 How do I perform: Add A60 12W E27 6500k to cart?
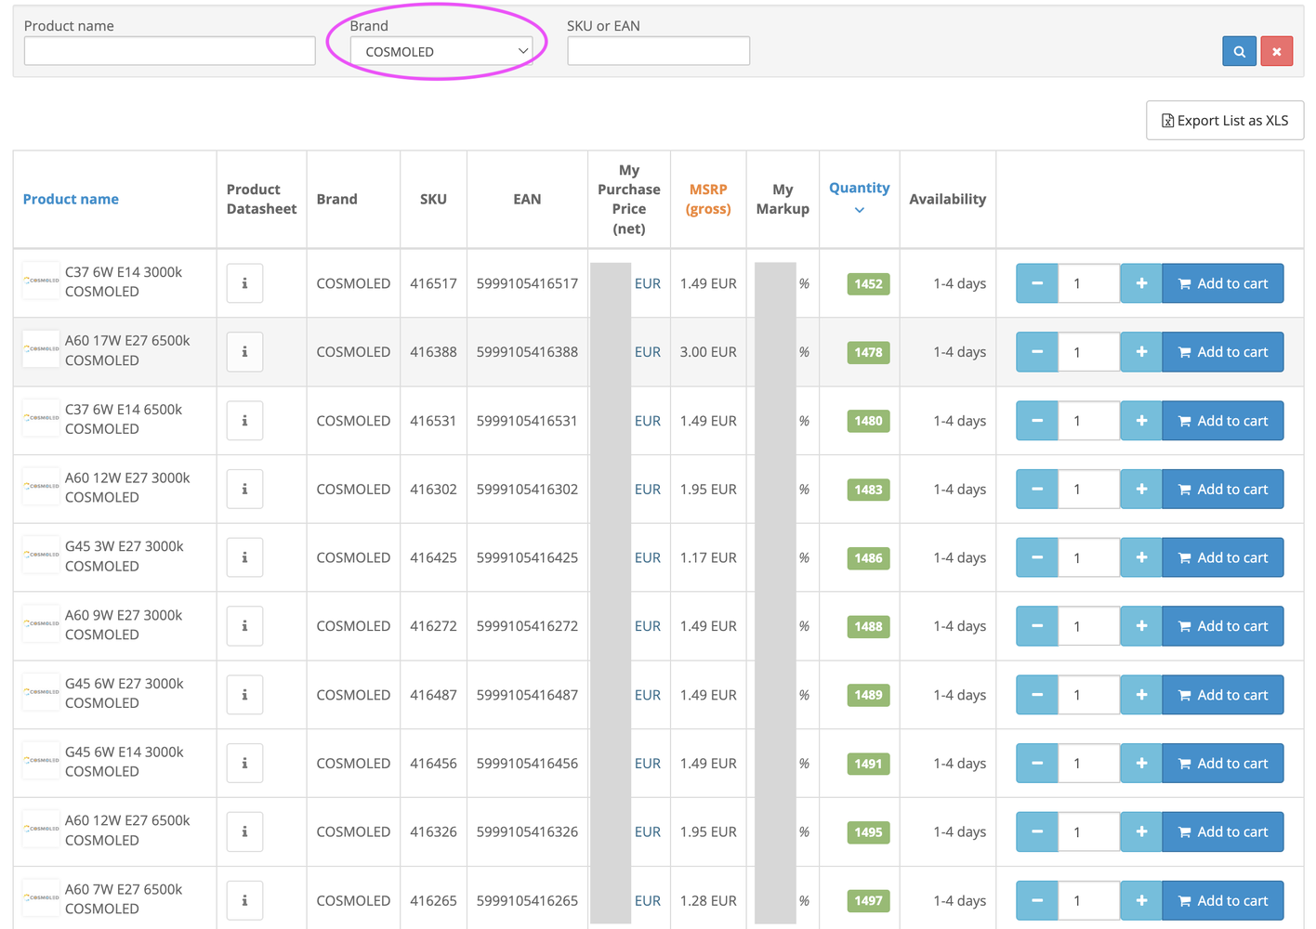click(x=1222, y=831)
